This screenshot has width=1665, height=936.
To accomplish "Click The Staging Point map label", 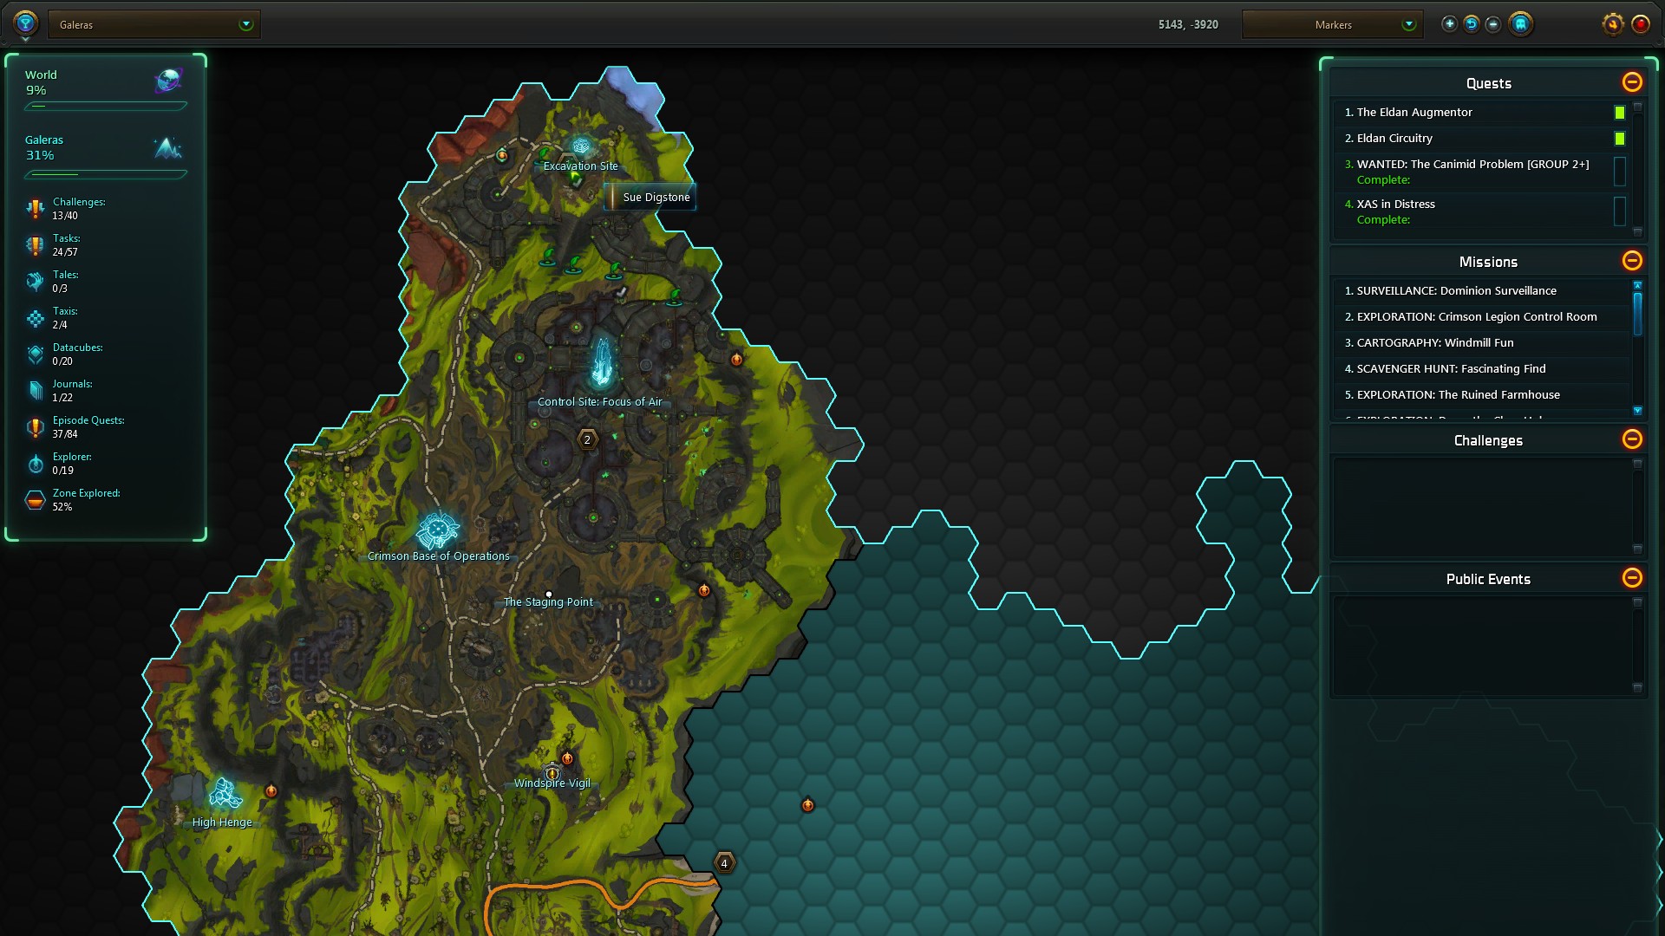I will 548,602.
